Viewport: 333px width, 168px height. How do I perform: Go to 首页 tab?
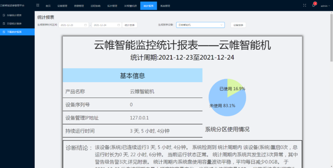[x=48, y=6]
